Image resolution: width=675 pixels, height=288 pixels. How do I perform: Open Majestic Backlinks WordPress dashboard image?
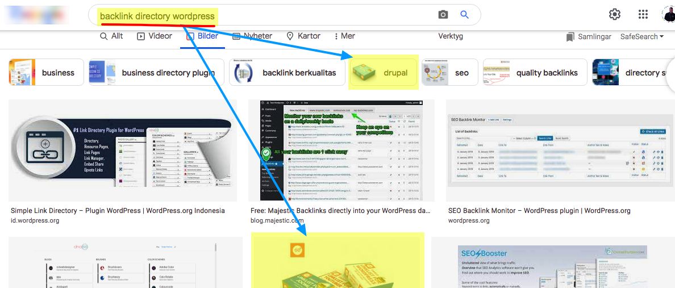pyautogui.click(x=341, y=151)
